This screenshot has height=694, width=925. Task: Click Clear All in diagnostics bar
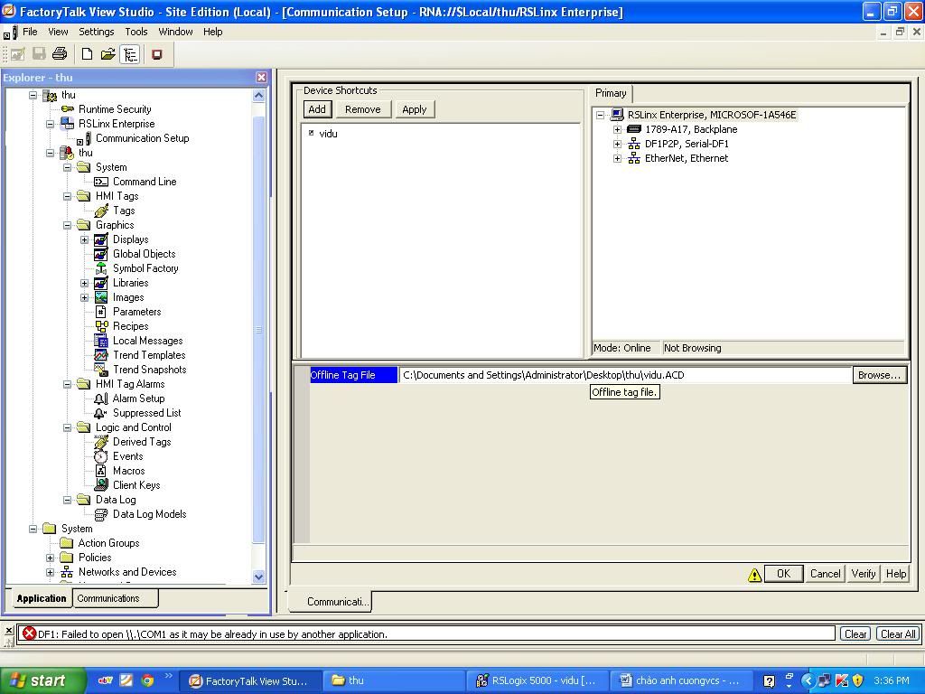tap(898, 633)
